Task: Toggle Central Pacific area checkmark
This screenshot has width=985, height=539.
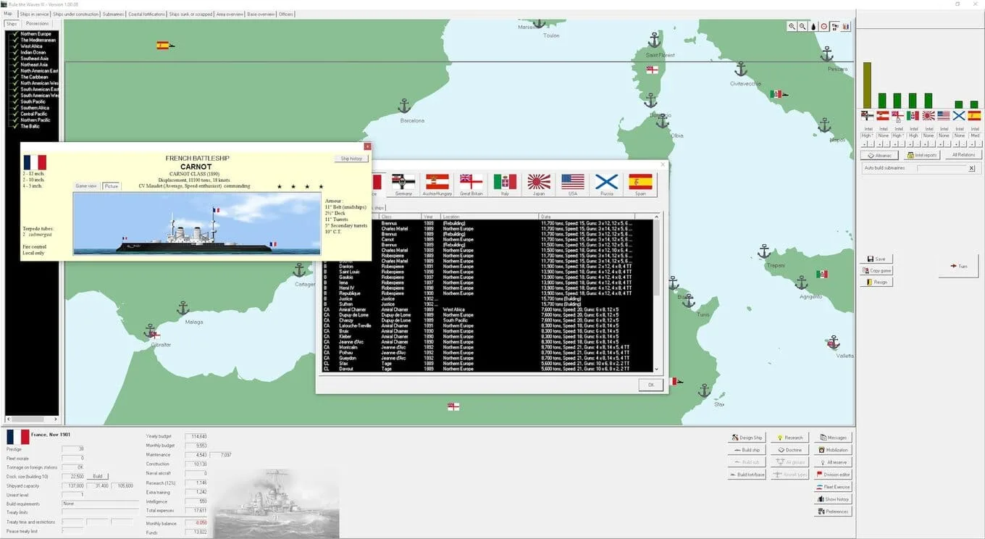Action: (14, 114)
